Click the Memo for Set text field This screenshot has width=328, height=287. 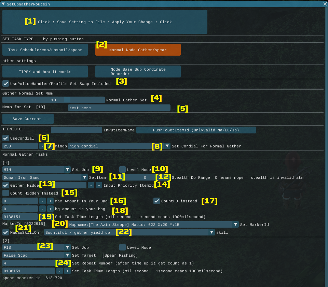click(x=119, y=108)
